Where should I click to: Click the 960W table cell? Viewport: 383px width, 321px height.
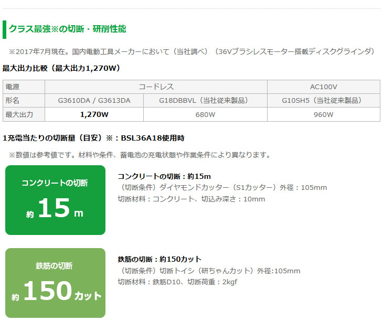tap(323, 114)
